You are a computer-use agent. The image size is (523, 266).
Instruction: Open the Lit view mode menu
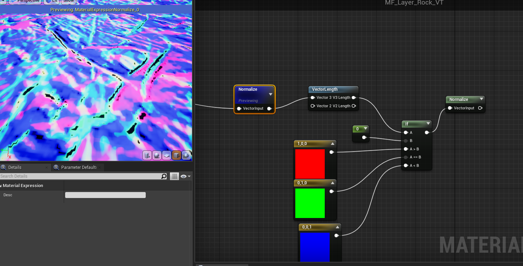coord(52,1)
